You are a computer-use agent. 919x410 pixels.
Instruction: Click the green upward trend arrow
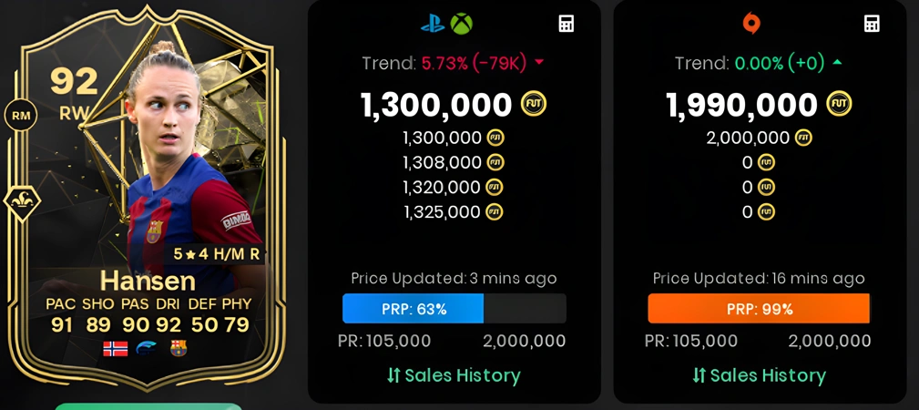[837, 62]
